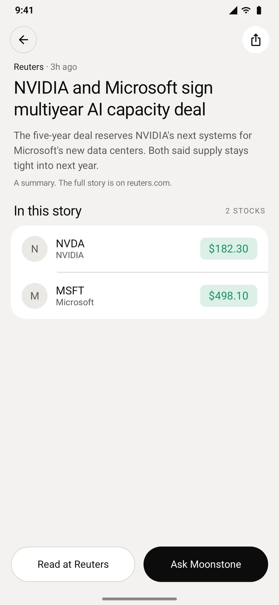Open the share icon
Viewport: 279px width, 605px height.
[256, 40]
